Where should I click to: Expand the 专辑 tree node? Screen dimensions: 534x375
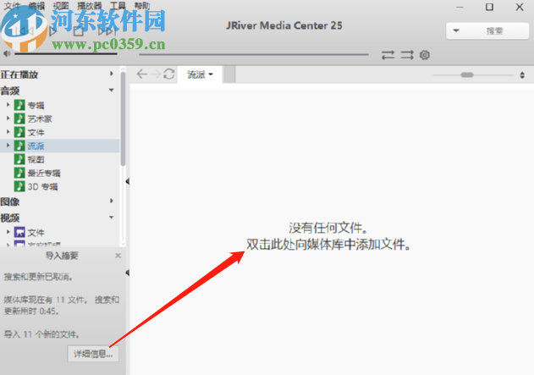point(8,105)
